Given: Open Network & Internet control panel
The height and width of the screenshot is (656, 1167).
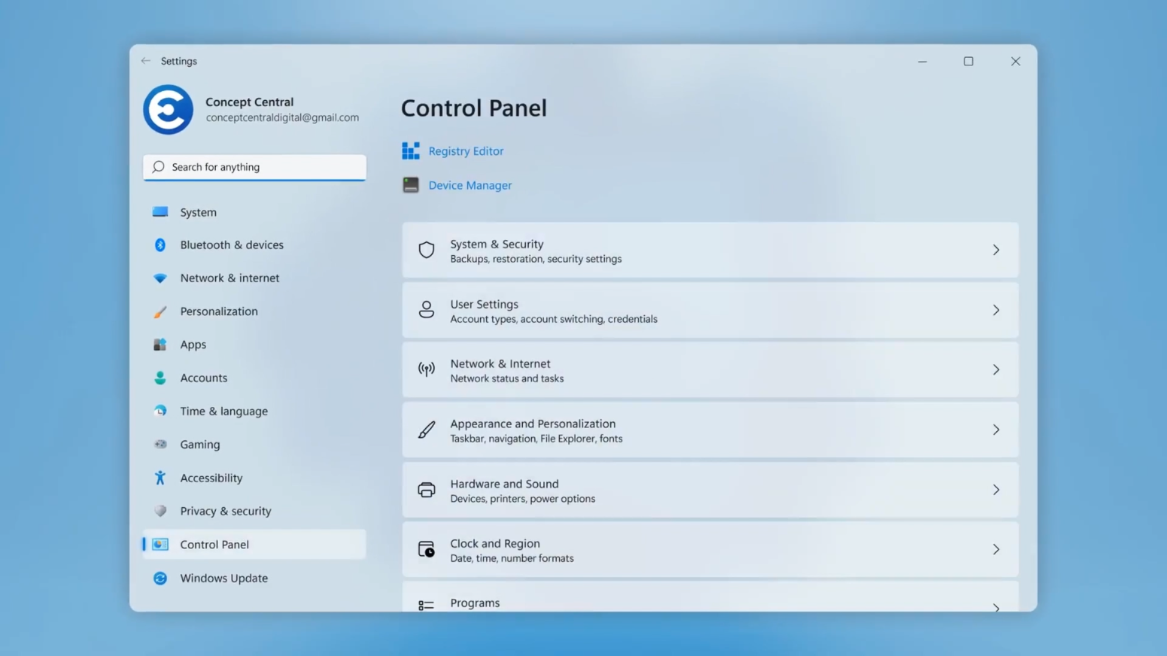Looking at the screenshot, I should coord(710,370).
